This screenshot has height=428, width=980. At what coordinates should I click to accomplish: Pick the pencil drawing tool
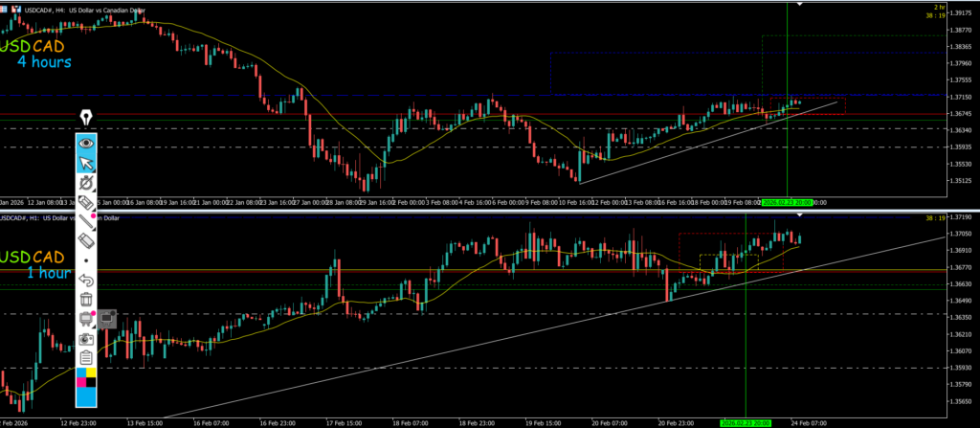click(87, 221)
